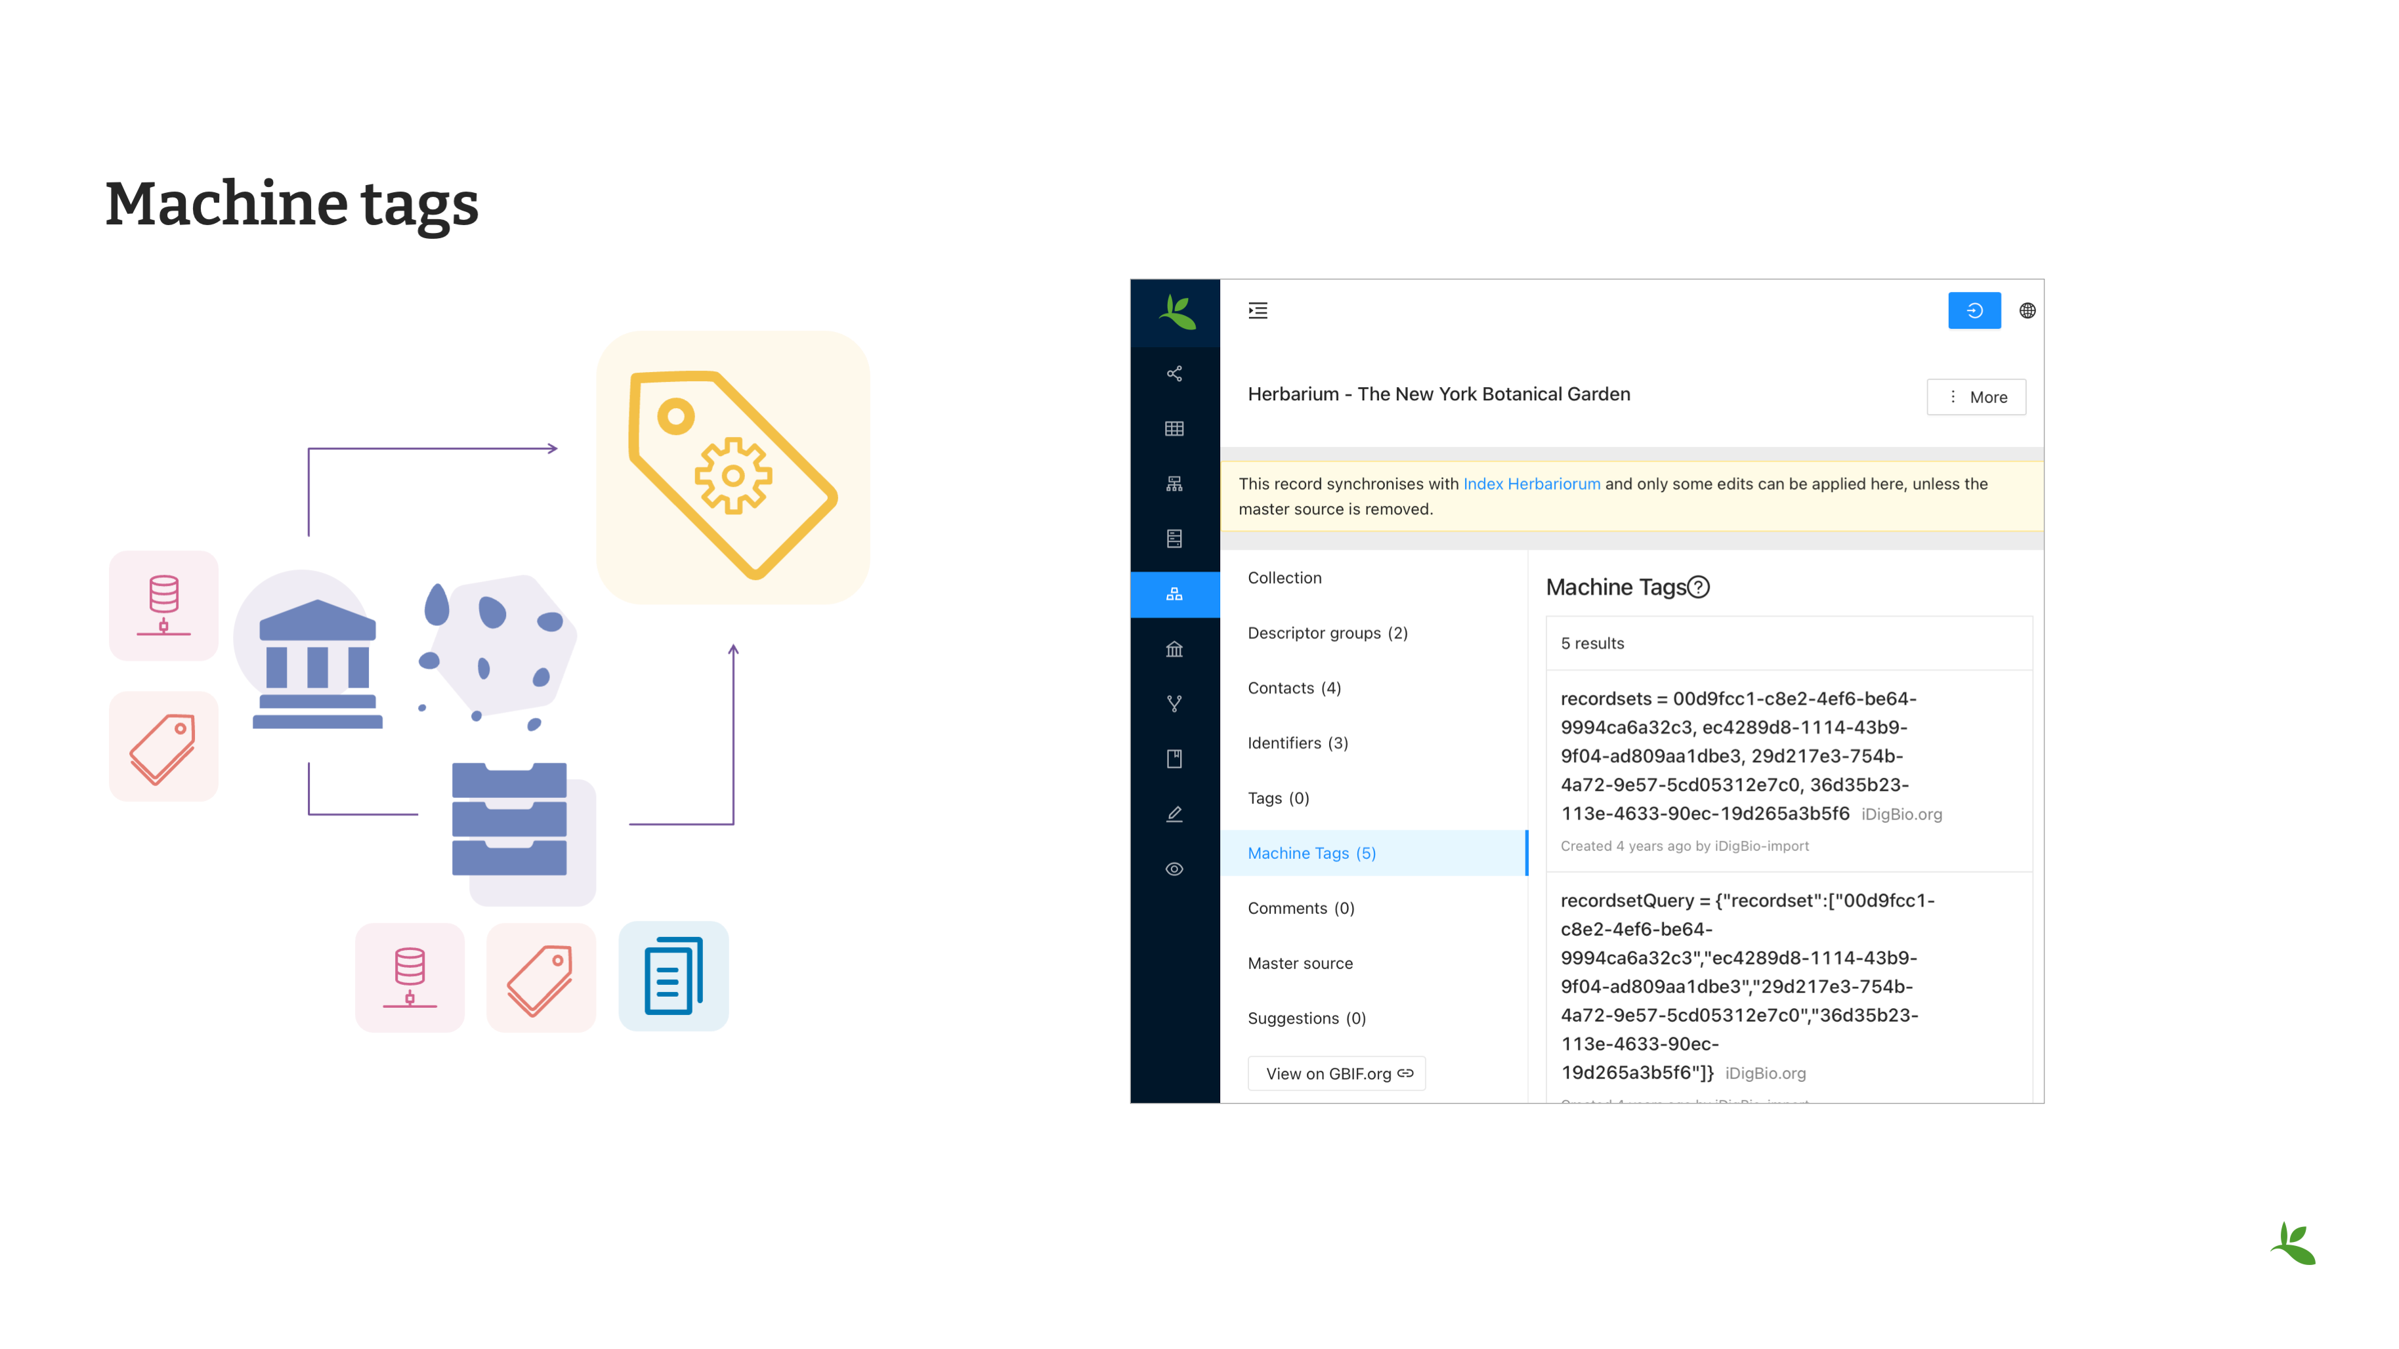Toggle sidebar collapse menu icon
Image resolution: width=2399 pixels, height=1349 pixels.
1258,311
